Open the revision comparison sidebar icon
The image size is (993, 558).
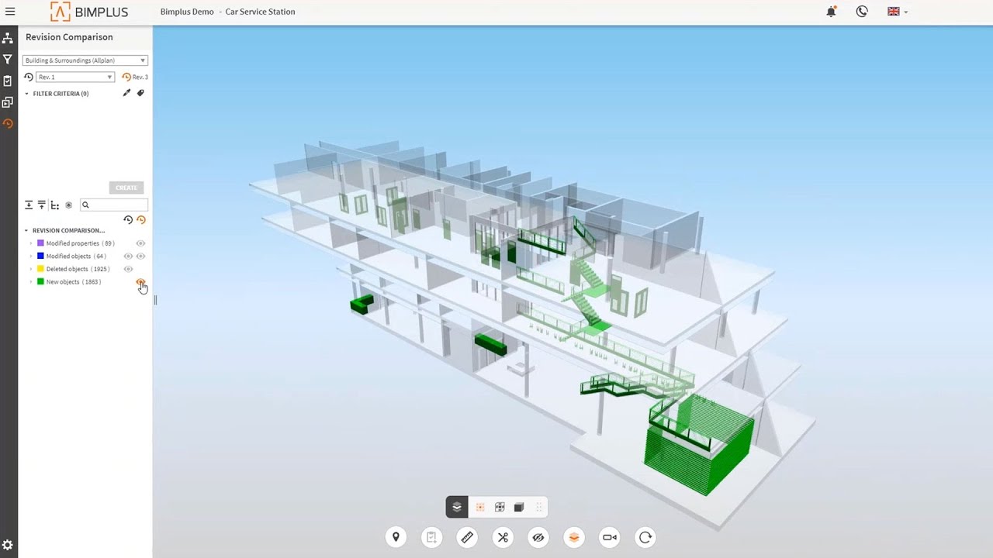(8, 123)
